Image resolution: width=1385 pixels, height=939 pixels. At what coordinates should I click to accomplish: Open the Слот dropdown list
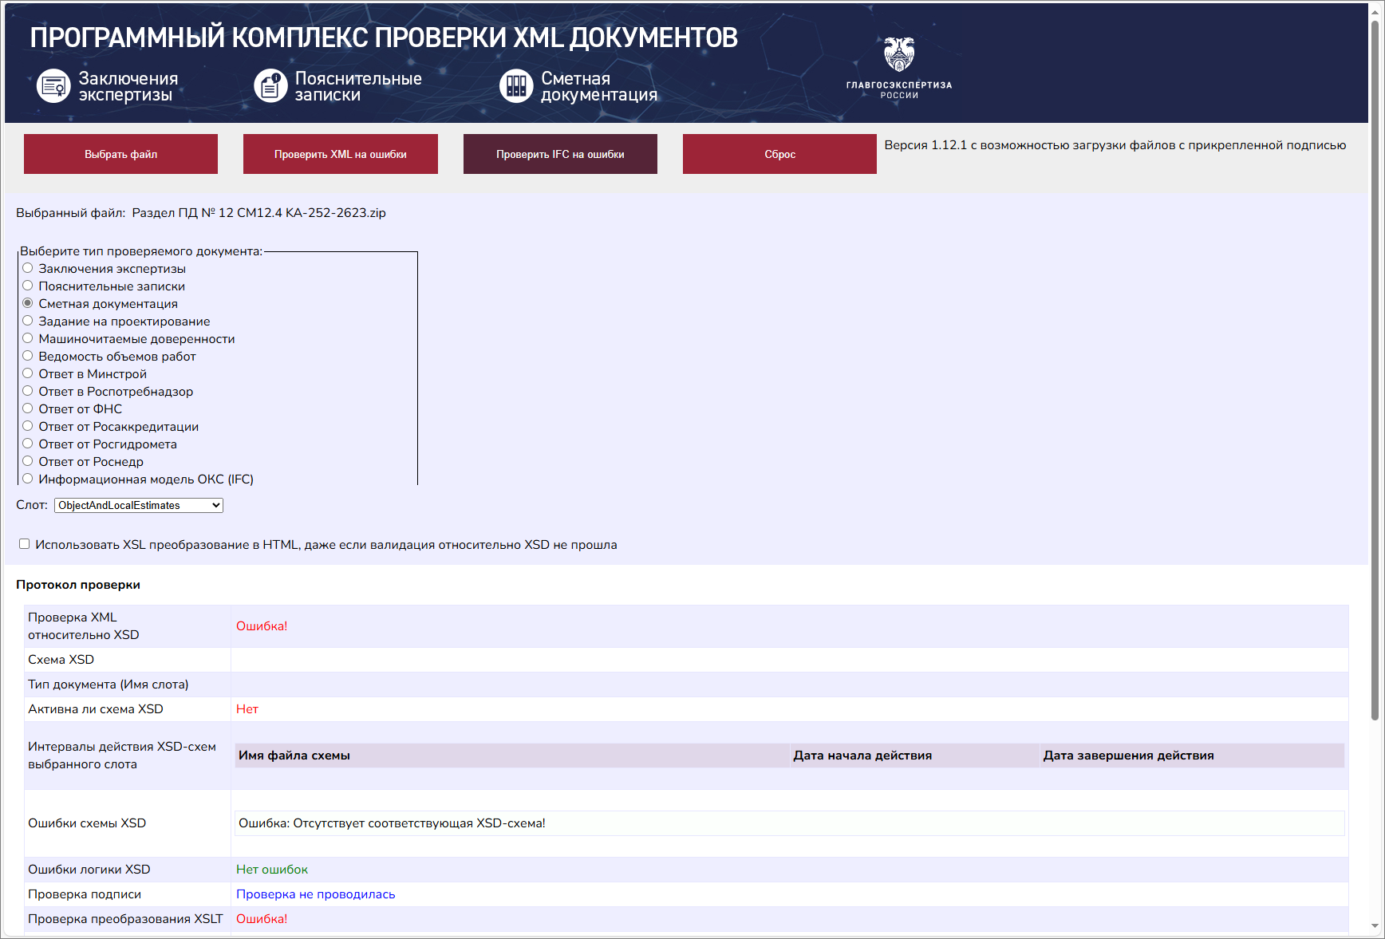click(x=137, y=505)
